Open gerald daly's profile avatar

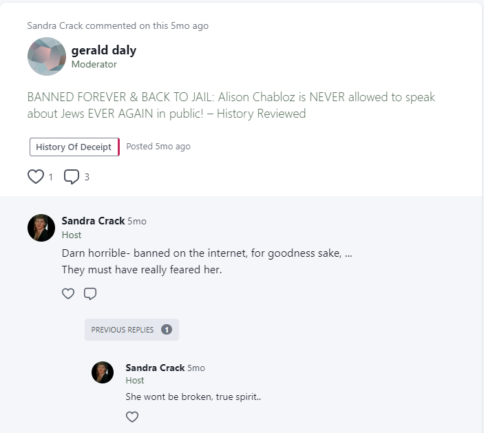point(47,56)
